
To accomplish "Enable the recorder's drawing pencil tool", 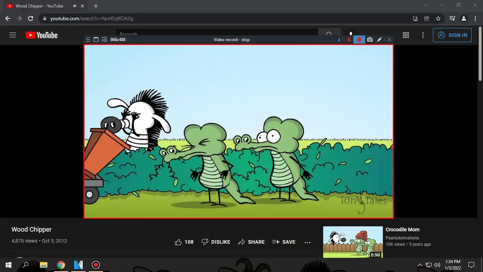I will coord(379,40).
